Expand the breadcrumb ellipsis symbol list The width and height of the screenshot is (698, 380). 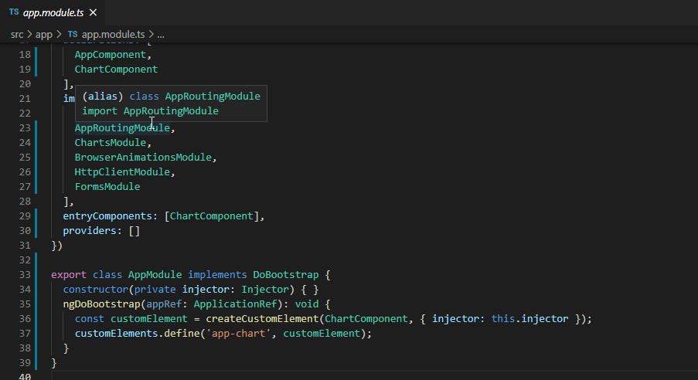pos(161,35)
